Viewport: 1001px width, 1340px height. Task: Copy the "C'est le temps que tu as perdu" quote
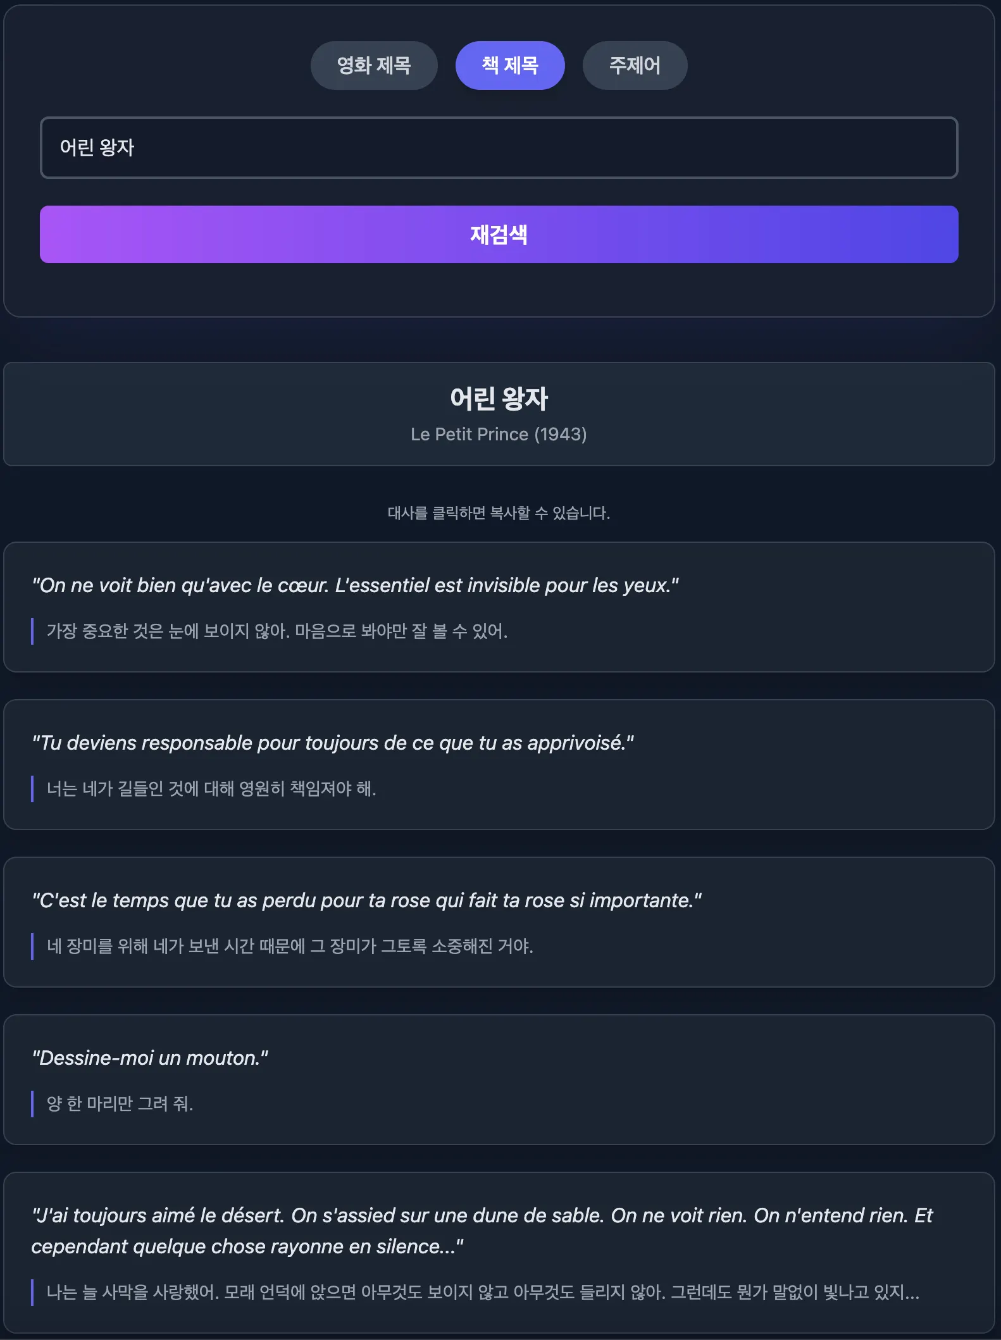[367, 900]
